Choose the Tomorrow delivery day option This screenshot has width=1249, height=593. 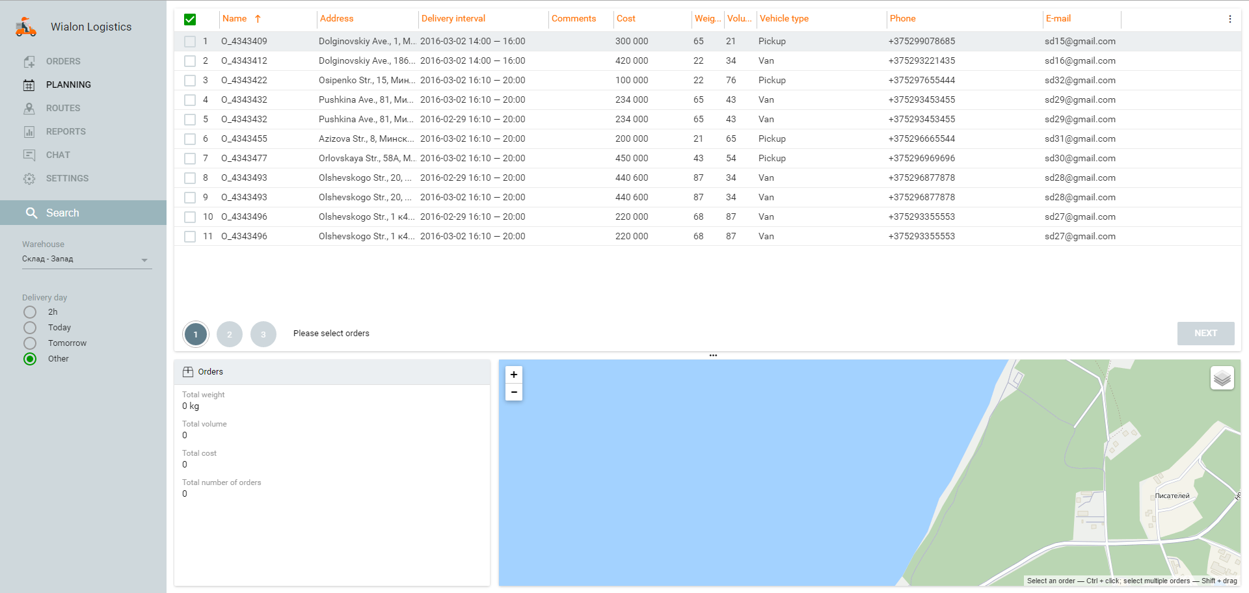pyautogui.click(x=30, y=343)
